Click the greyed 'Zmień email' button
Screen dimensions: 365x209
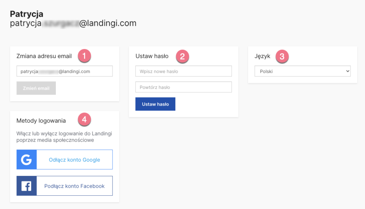(x=36, y=88)
